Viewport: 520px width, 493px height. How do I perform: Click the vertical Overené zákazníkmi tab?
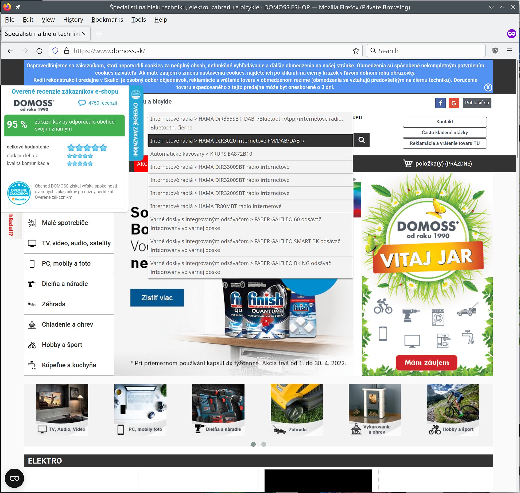point(136,123)
